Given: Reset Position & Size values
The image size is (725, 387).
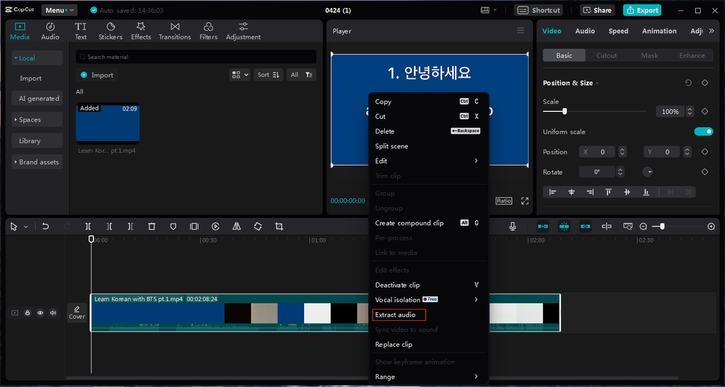Looking at the screenshot, I should click(688, 83).
